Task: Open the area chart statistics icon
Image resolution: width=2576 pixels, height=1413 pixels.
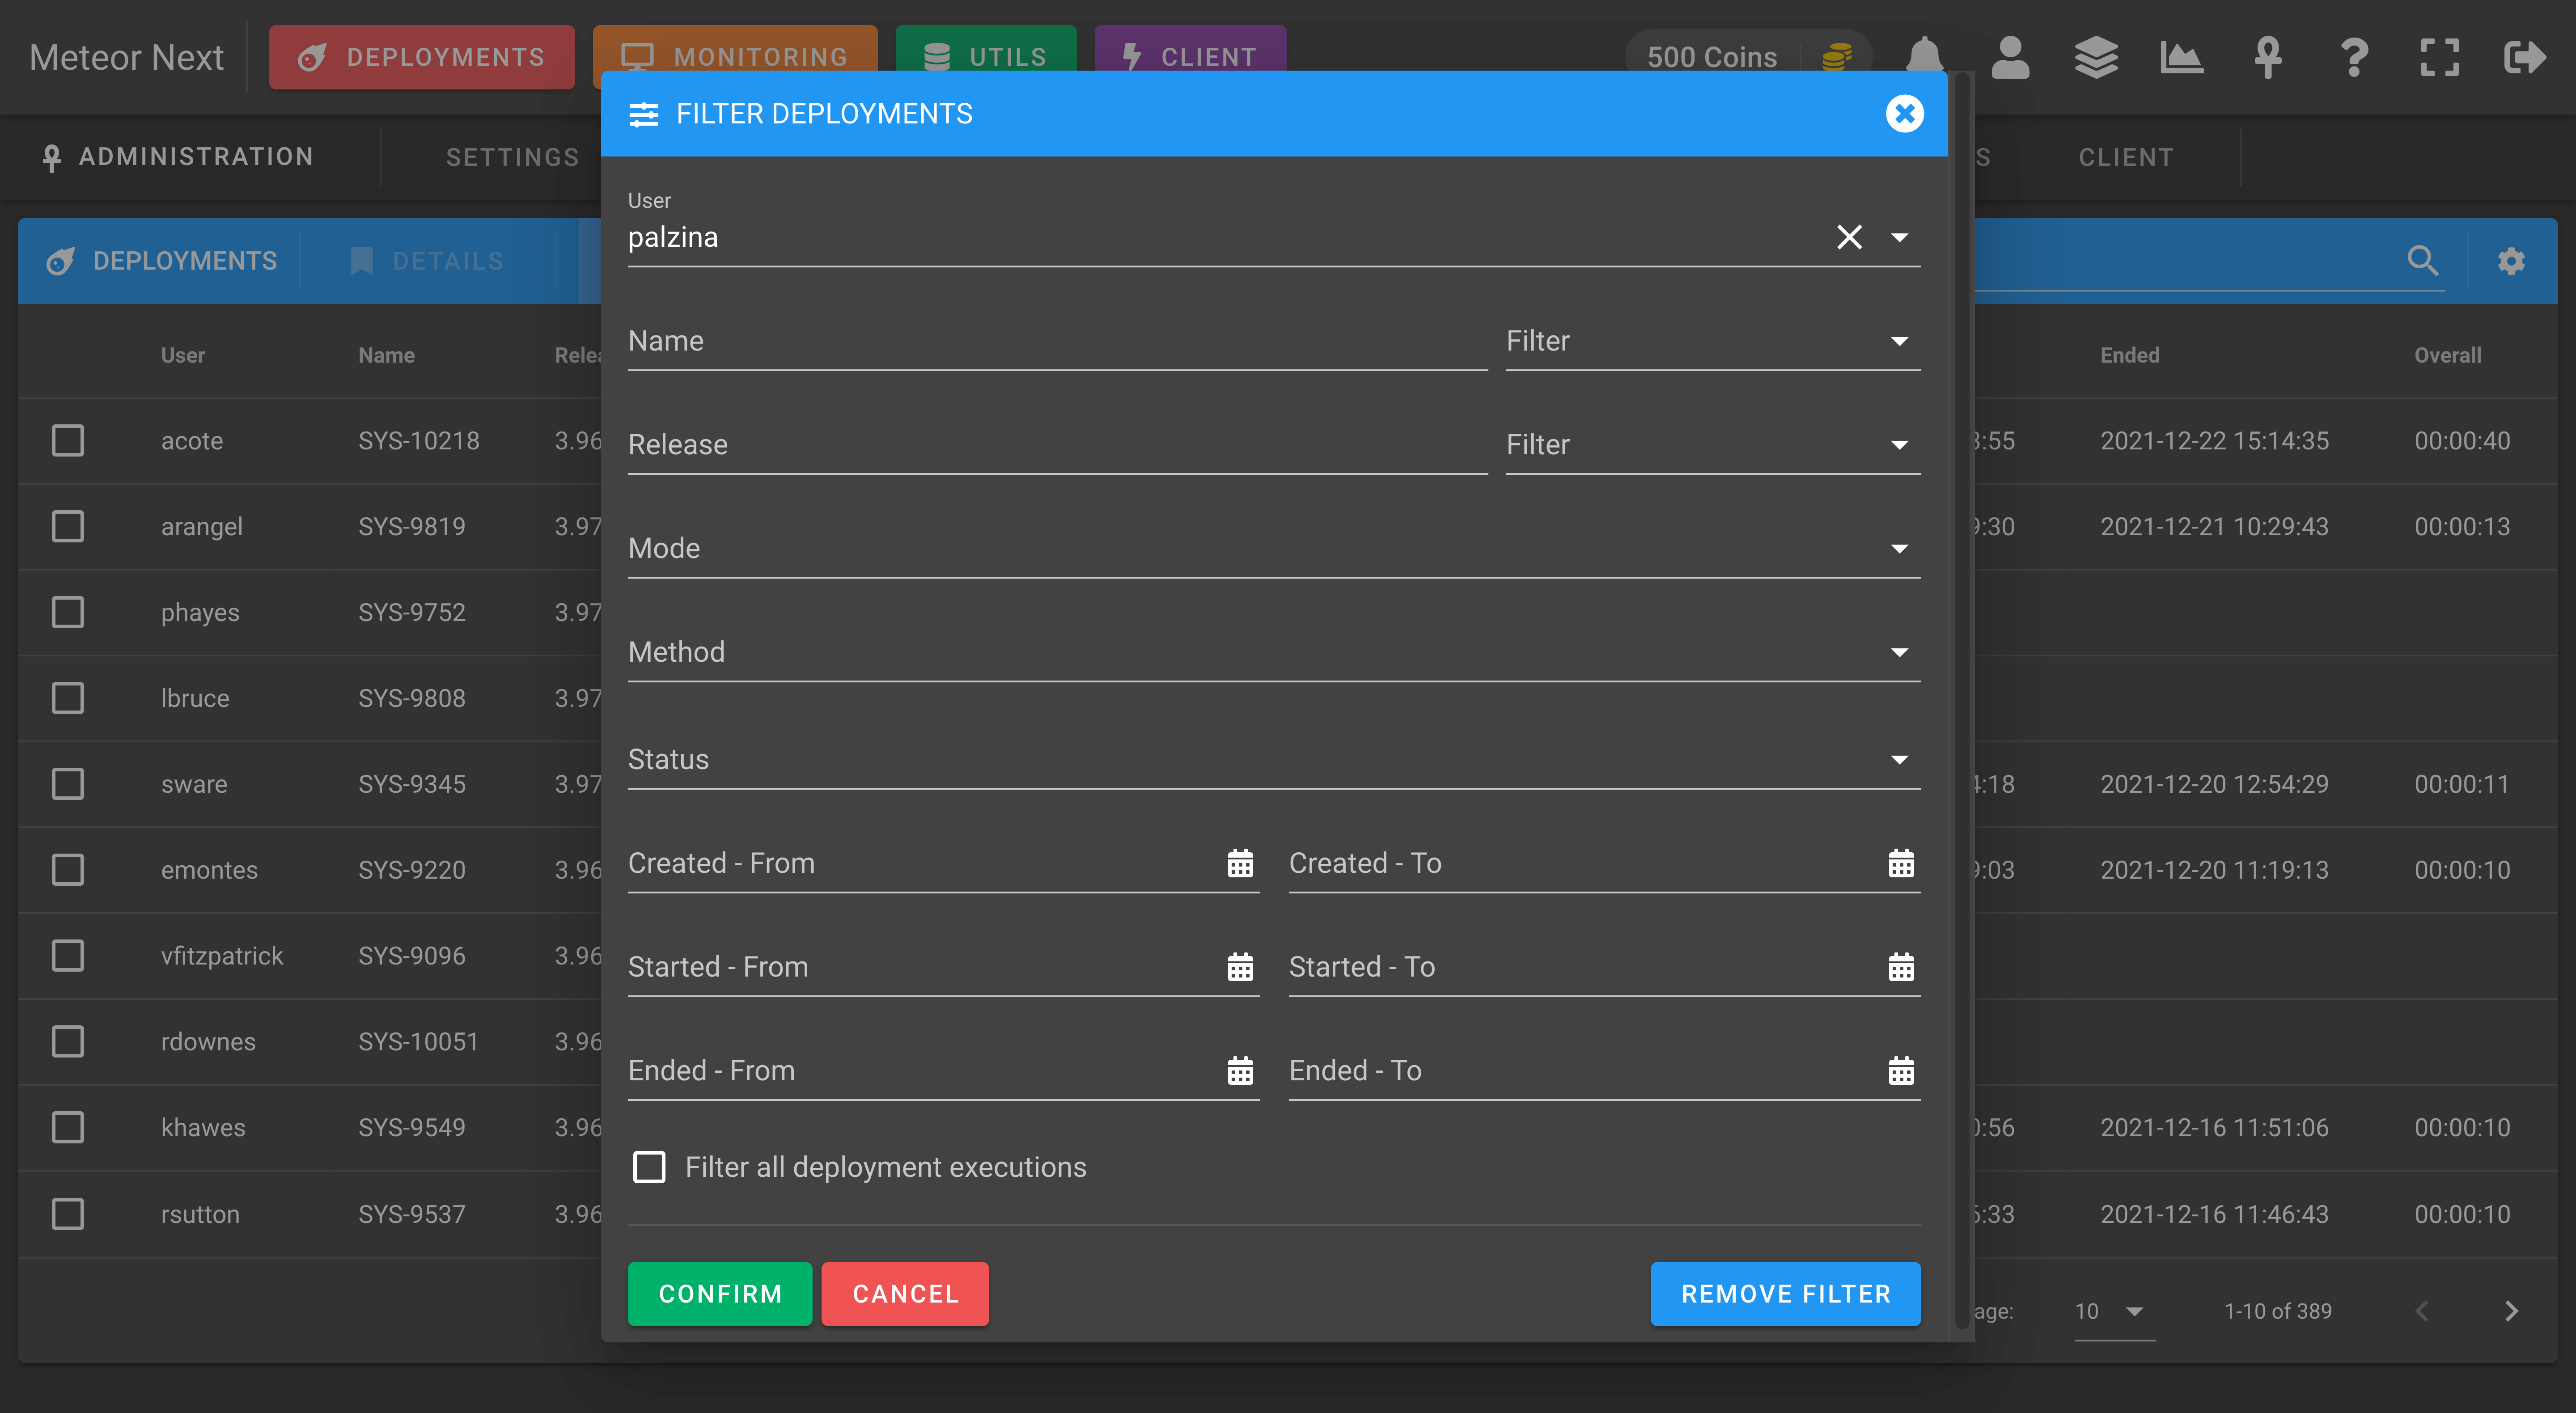Action: click(2181, 57)
